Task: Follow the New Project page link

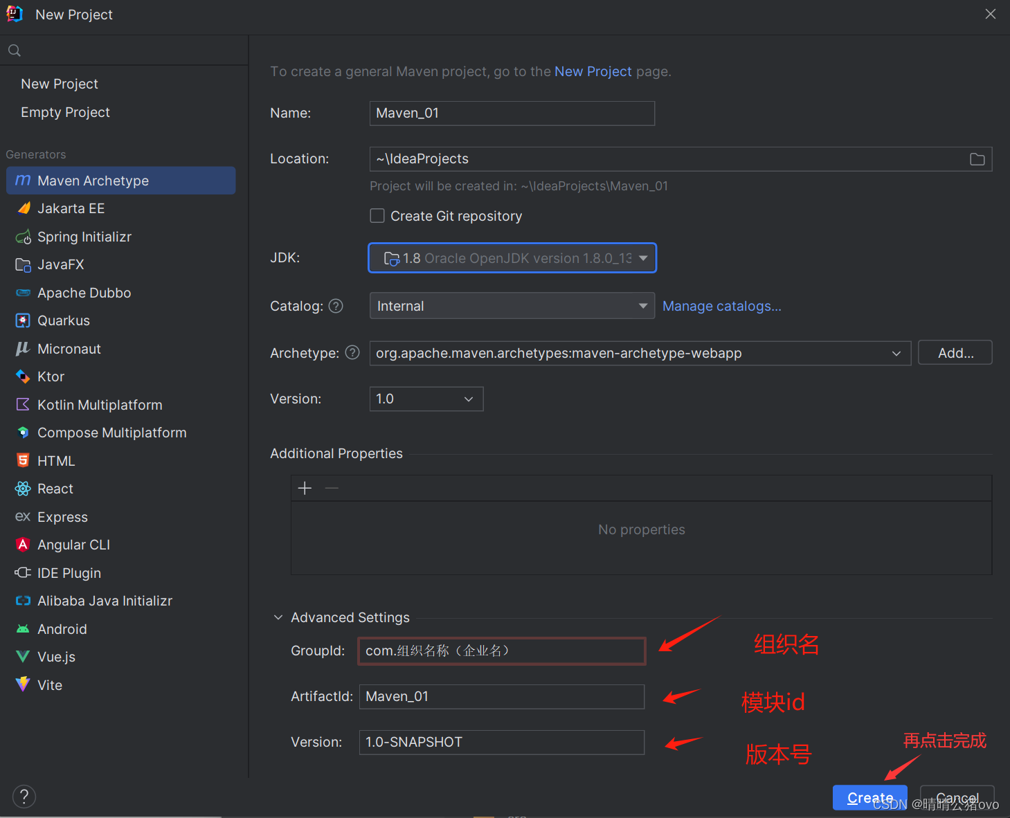Action: [593, 71]
